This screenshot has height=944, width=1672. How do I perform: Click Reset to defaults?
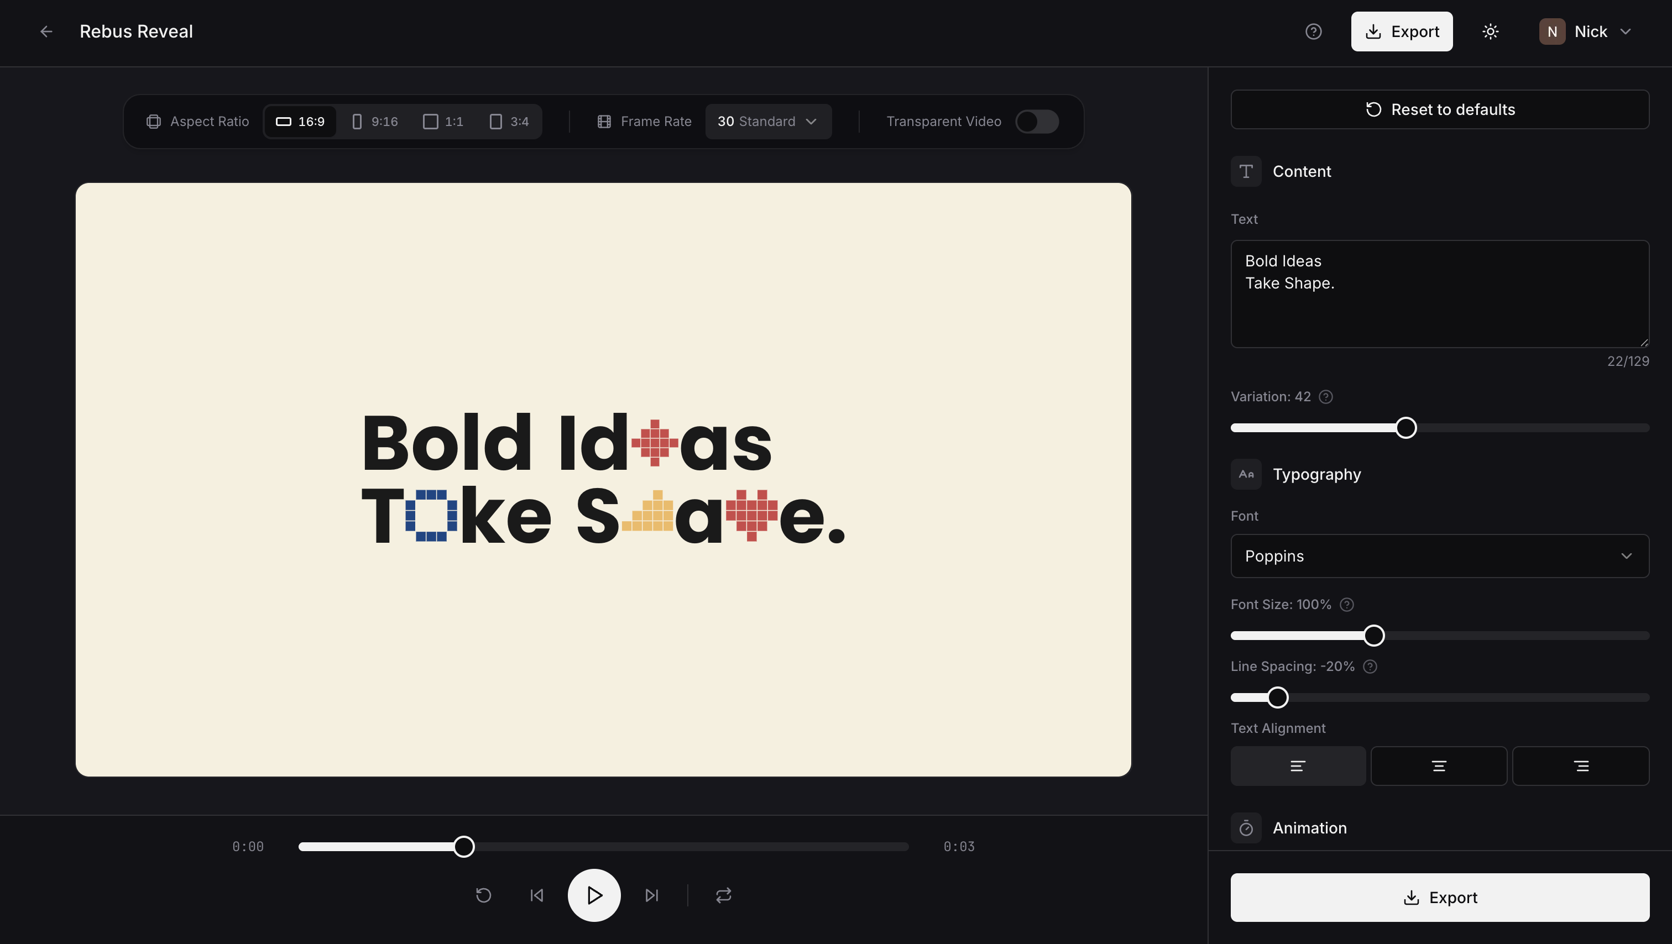click(x=1440, y=109)
